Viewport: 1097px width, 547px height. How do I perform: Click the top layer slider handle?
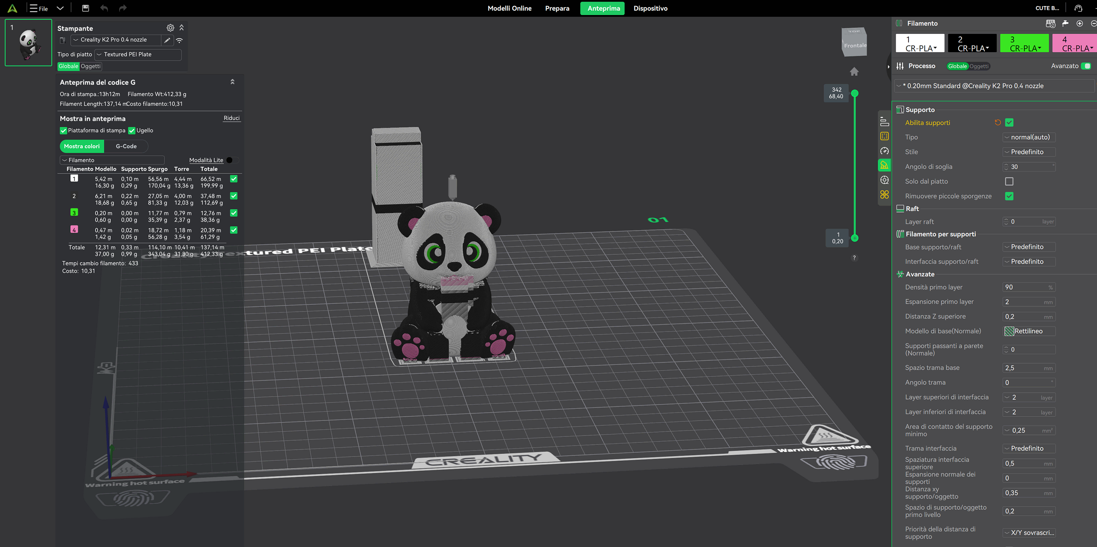point(855,93)
